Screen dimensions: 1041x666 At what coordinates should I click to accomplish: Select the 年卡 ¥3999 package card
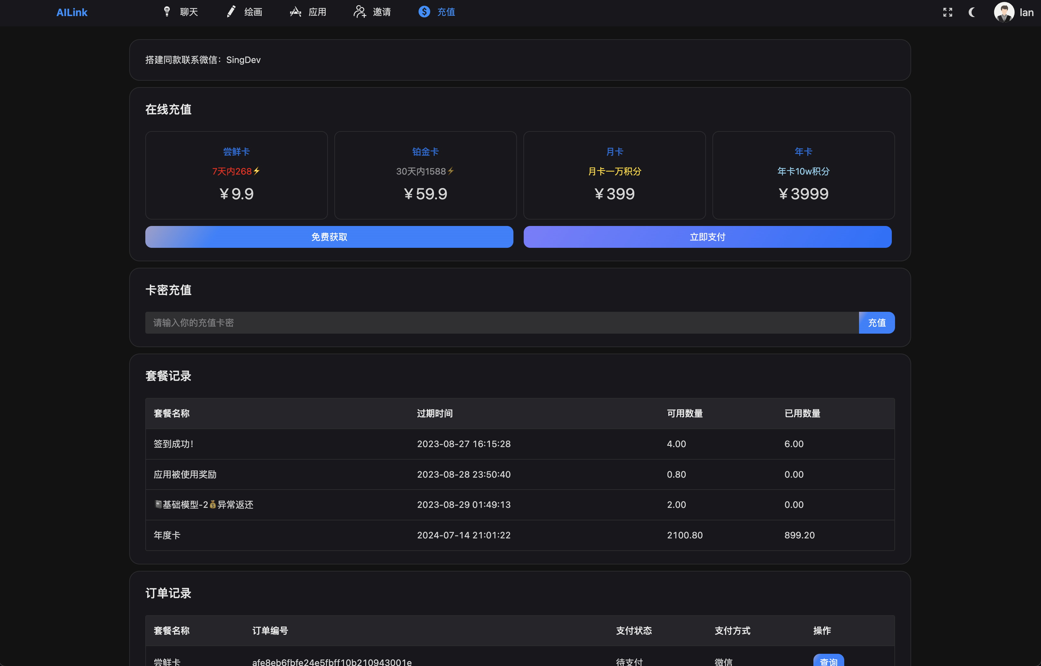tap(803, 175)
